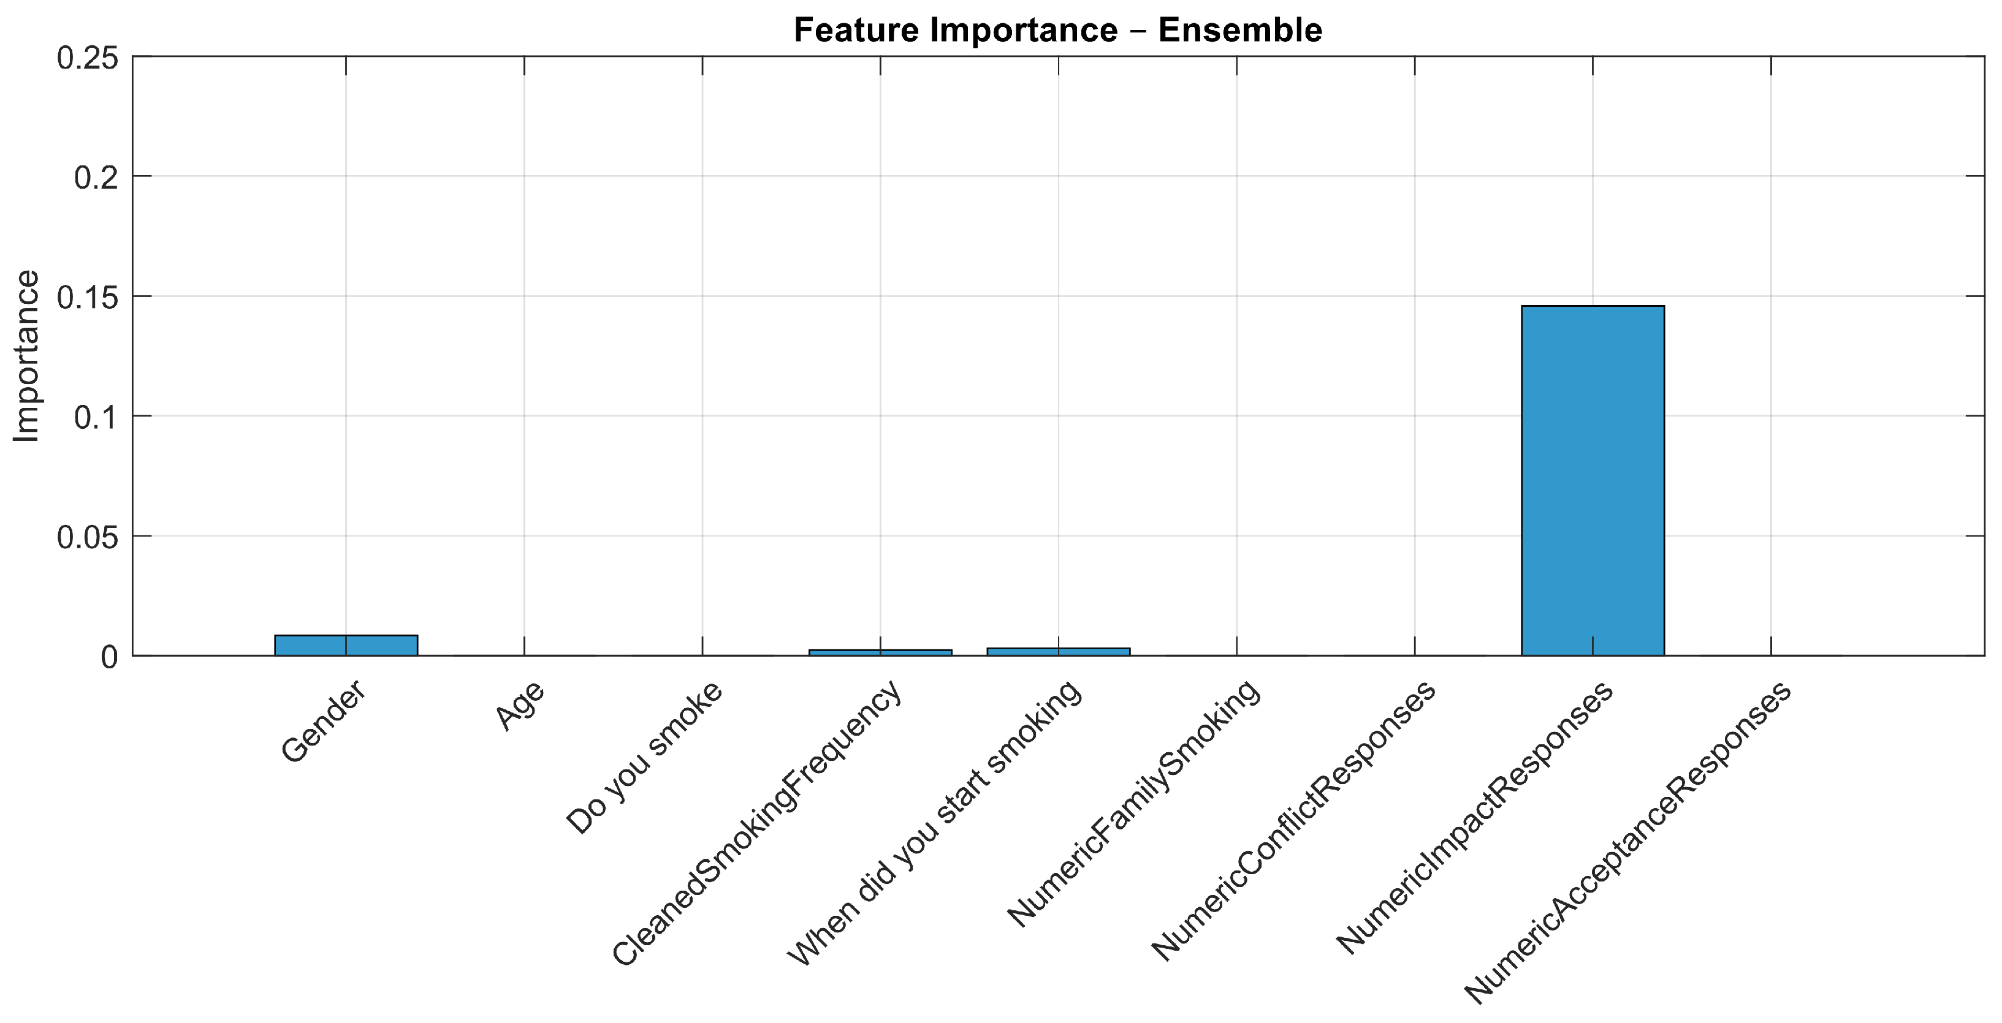
Task: Click the 0.25 y-axis tick label
Action: click(x=88, y=58)
